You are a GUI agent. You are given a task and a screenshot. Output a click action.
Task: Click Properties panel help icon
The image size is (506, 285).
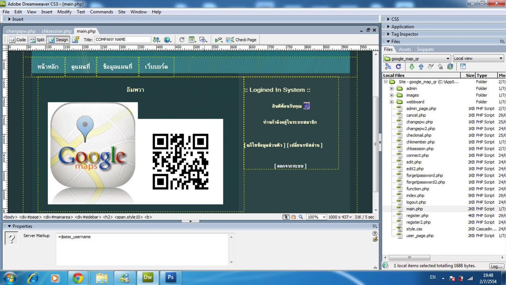pos(375,234)
